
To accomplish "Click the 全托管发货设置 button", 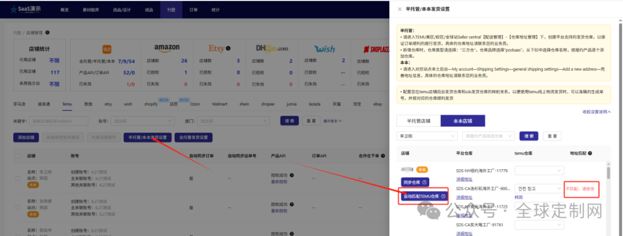I will [193, 138].
